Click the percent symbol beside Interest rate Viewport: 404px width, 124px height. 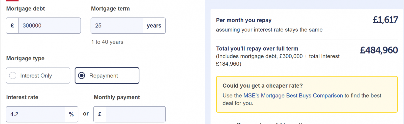point(71,114)
